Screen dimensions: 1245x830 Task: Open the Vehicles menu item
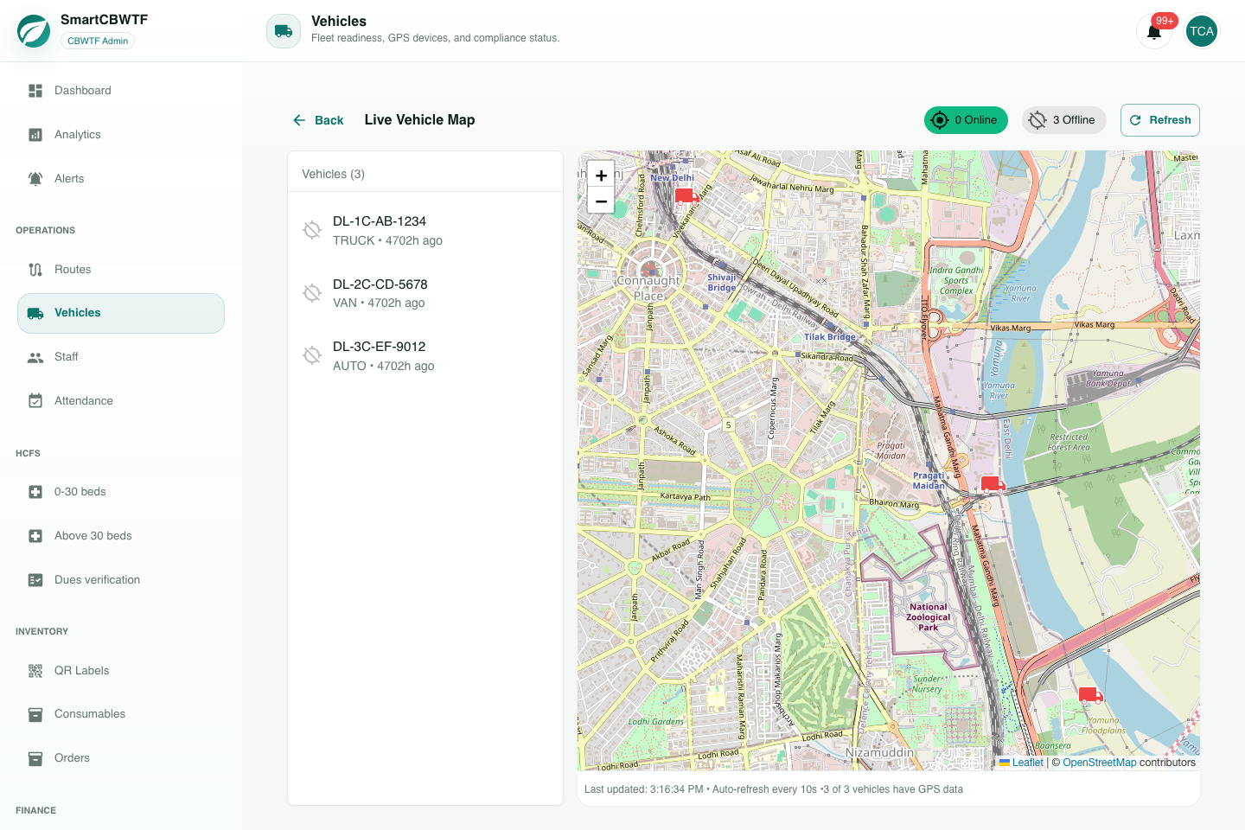(121, 313)
